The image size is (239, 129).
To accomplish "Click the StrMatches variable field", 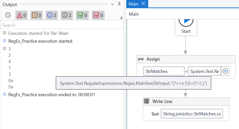I will [x=164, y=71].
